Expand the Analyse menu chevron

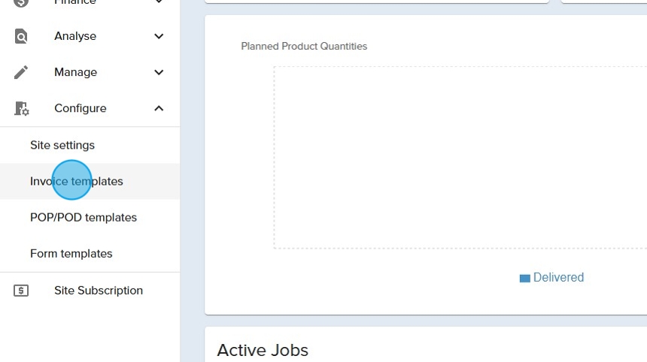point(159,36)
